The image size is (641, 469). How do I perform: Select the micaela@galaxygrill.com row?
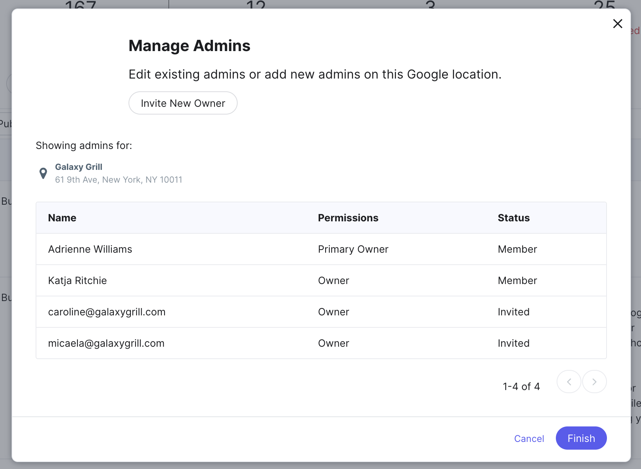click(x=106, y=343)
